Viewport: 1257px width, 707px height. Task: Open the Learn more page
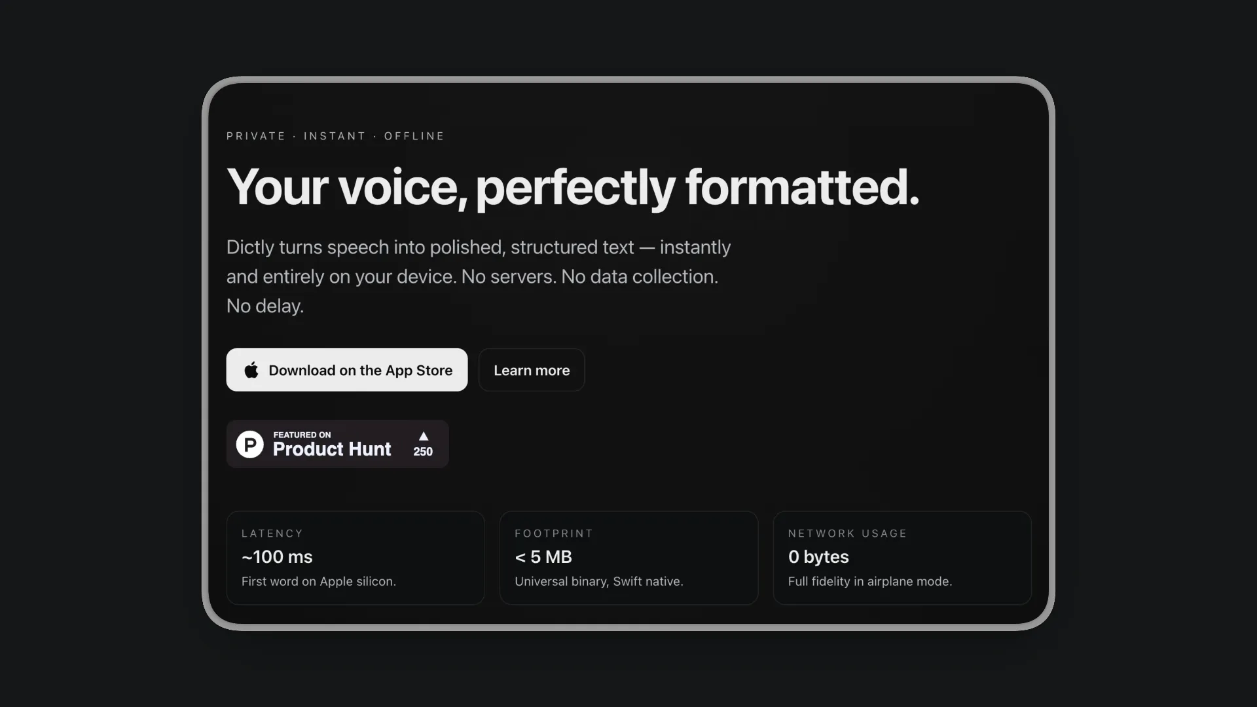click(x=531, y=370)
